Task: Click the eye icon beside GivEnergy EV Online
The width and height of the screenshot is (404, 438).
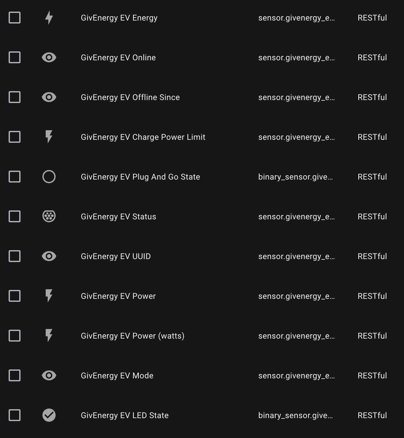Action: point(49,57)
